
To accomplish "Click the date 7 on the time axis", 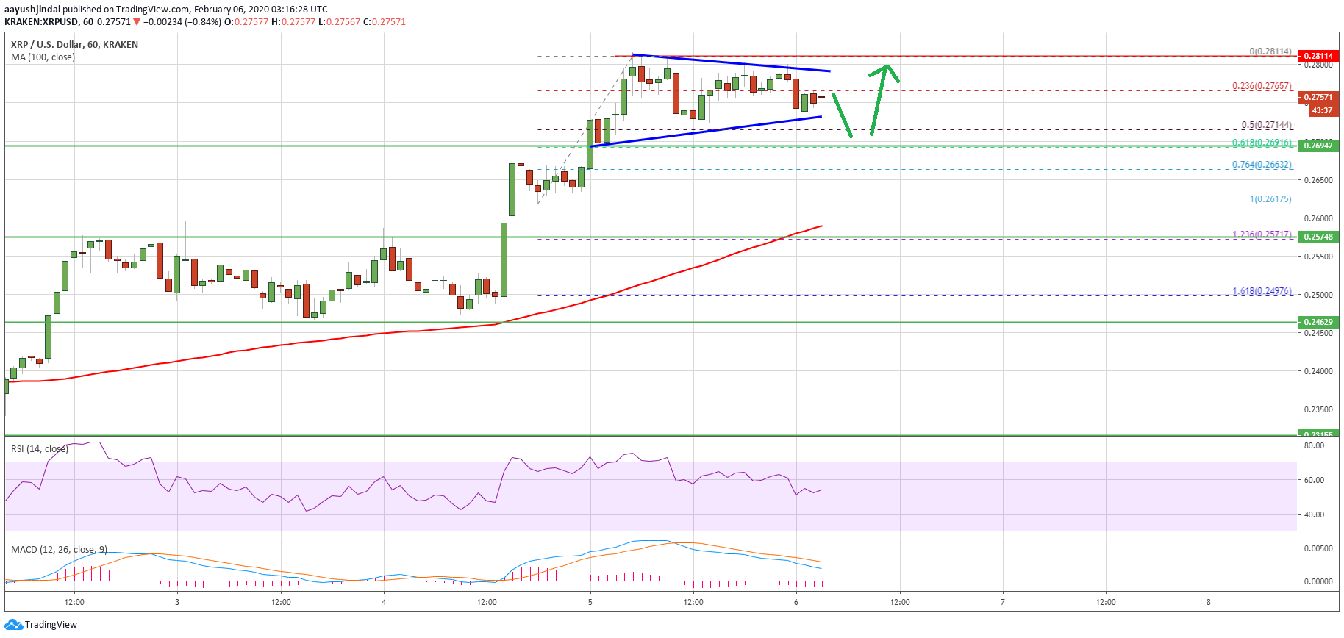I will point(1003,602).
